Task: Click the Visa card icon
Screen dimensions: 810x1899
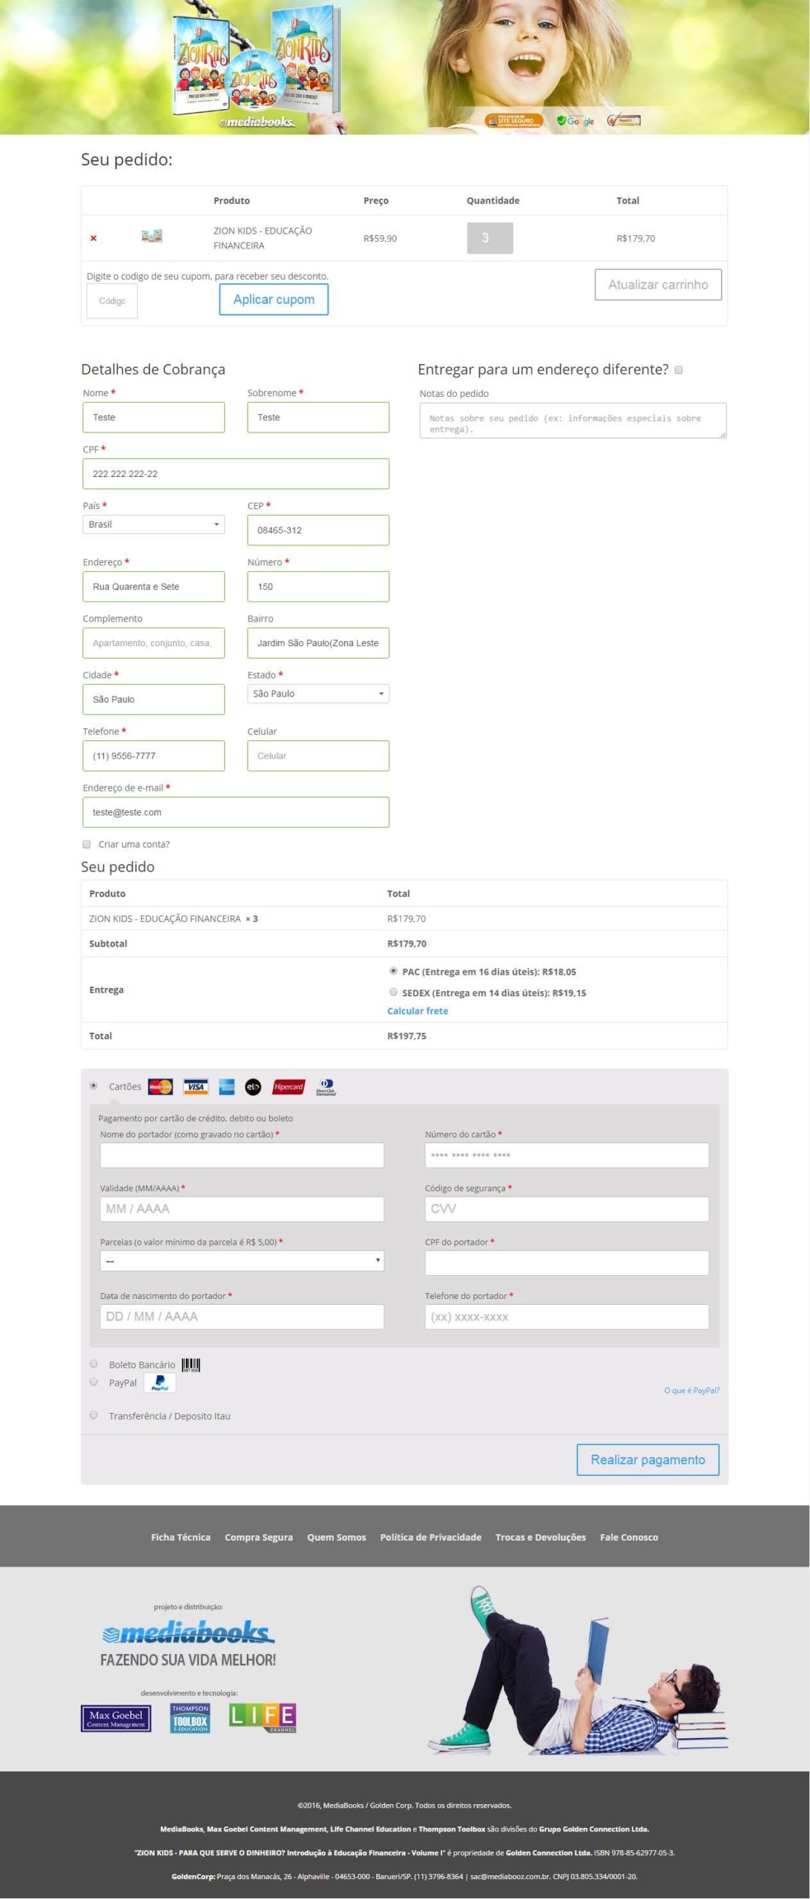Action: tap(196, 1087)
